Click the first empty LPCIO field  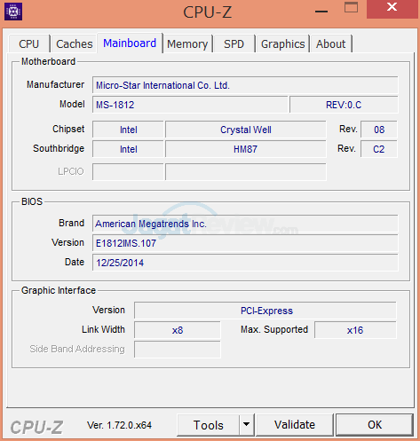[x=128, y=172]
